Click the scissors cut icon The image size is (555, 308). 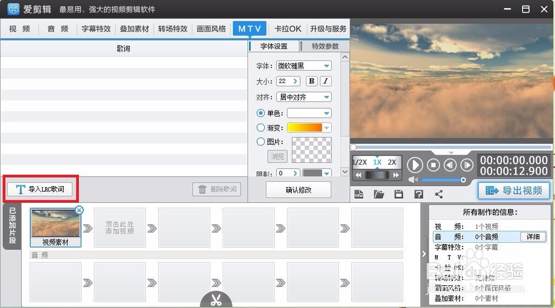pyautogui.click(x=216, y=300)
